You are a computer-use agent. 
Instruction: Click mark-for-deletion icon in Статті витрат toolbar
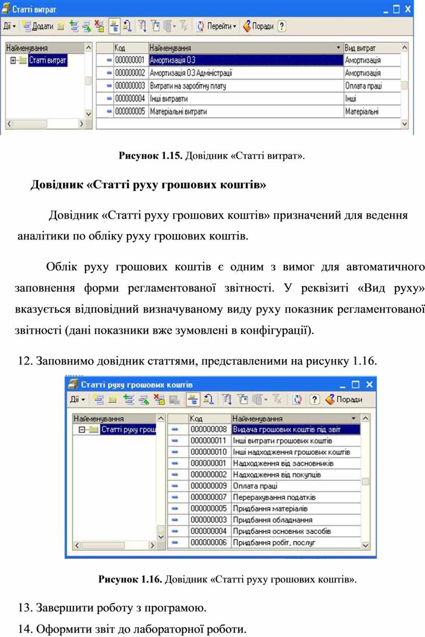(x=99, y=26)
